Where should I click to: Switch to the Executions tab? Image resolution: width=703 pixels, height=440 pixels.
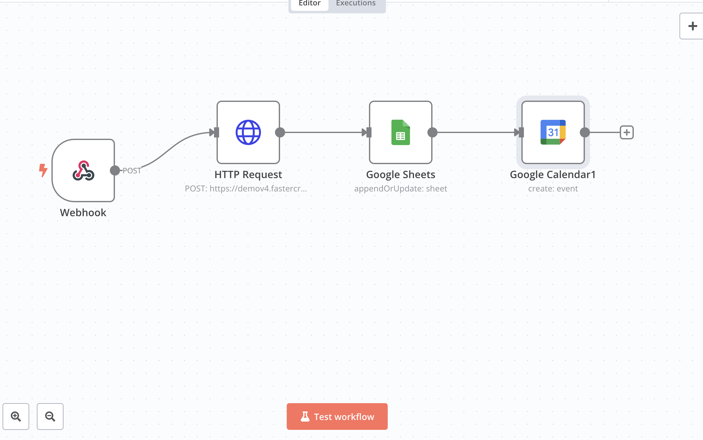(356, 4)
